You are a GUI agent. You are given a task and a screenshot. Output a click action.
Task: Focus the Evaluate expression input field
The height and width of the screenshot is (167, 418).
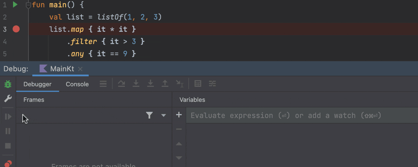pos(302,115)
